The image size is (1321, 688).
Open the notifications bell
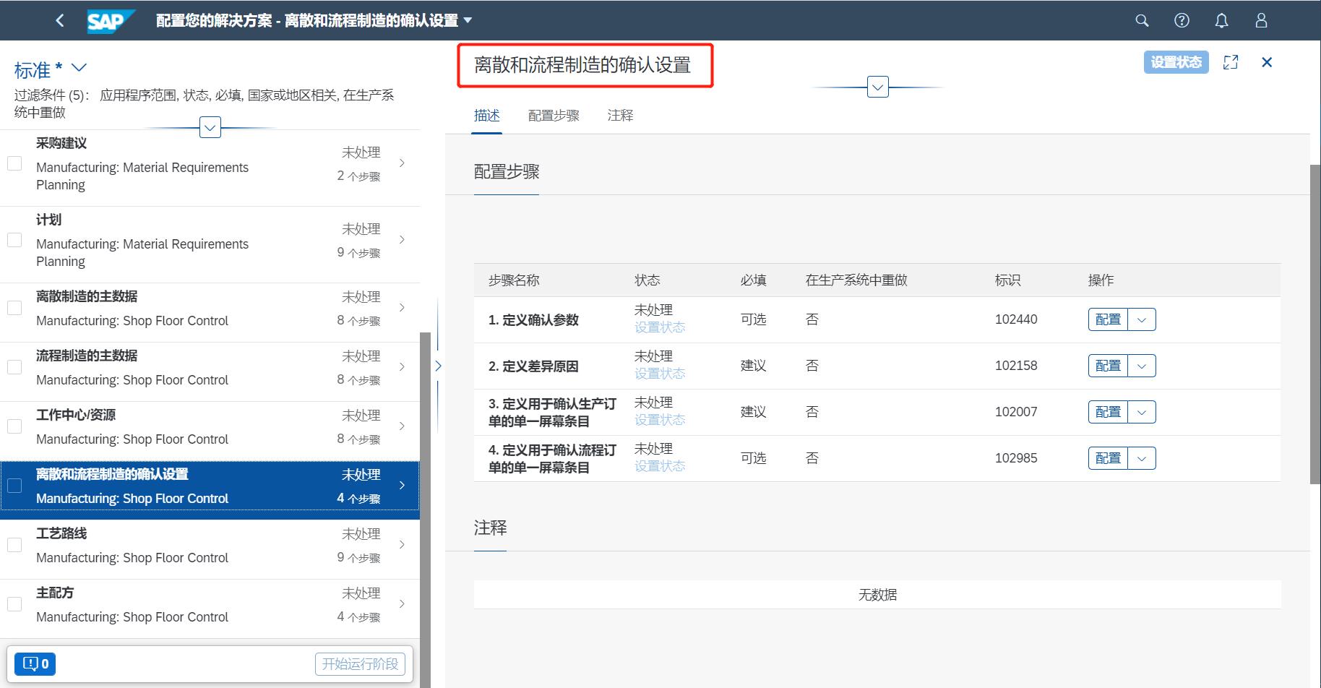pyautogui.click(x=1221, y=20)
